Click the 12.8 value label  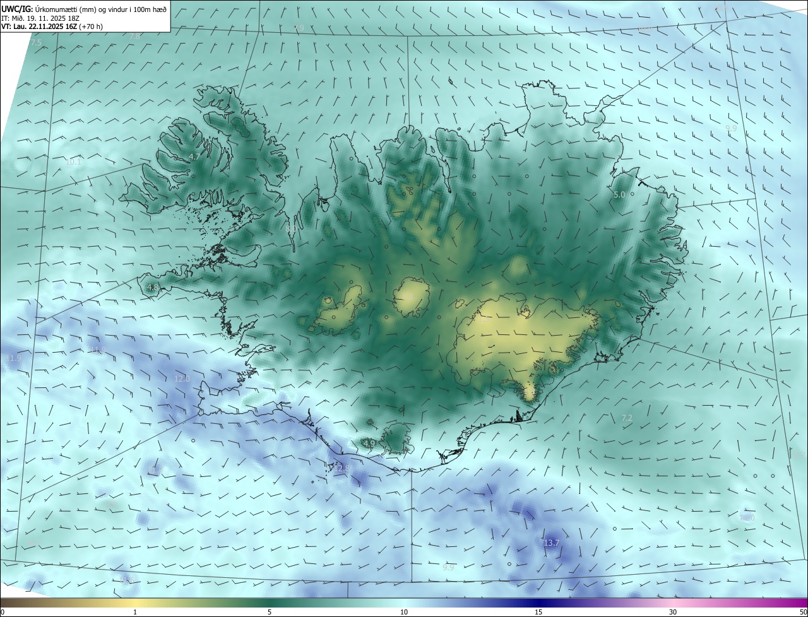tap(342, 468)
